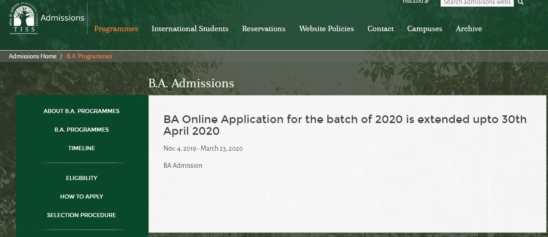Open the Programmes menu
The height and width of the screenshot is (237, 548).
pyautogui.click(x=116, y=29)
